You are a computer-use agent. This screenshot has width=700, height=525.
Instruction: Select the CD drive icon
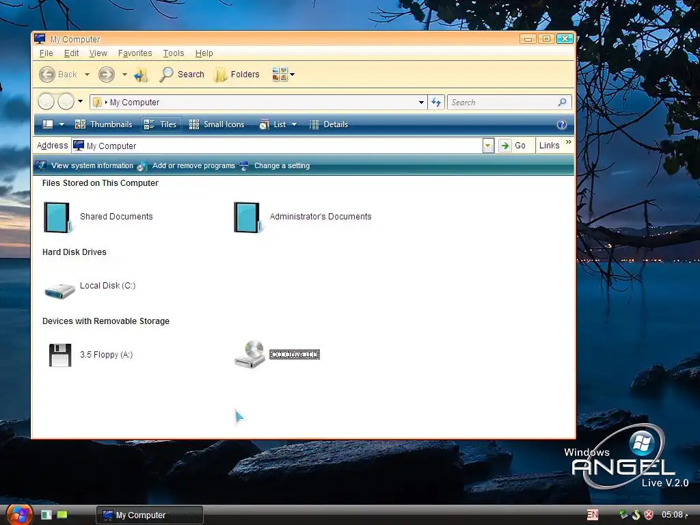[x=250, y=355]
